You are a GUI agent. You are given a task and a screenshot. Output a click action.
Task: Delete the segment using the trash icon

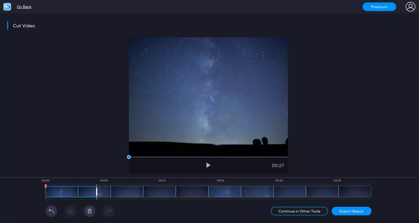click(x=90, y=211)
